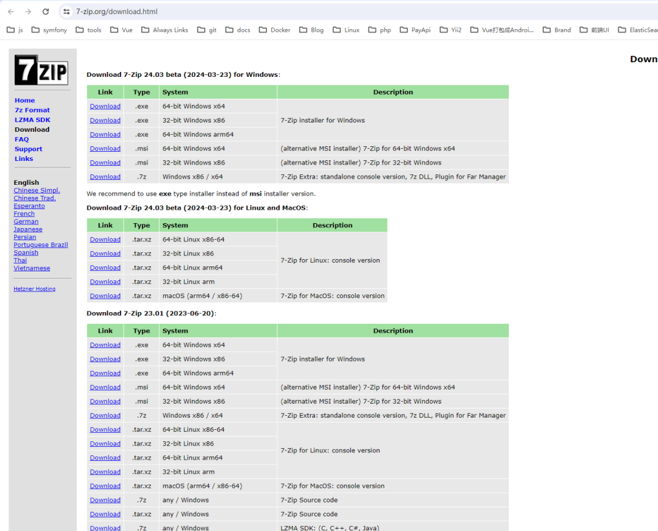Open the Linux bookmarks folder
The image size is (658, 531).
(x=346, y=30)
